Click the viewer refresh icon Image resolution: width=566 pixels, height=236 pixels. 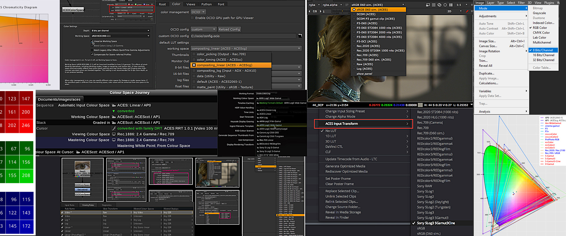coord(439,5)
